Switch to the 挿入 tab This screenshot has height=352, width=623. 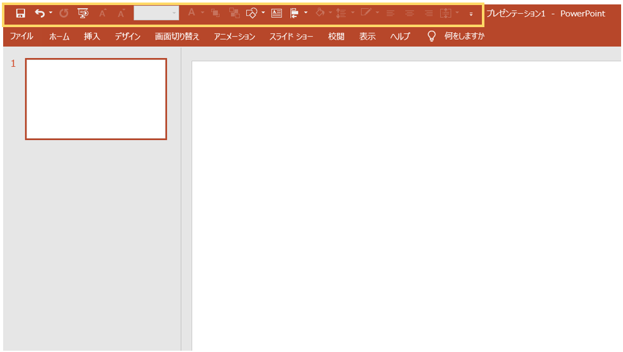pyautogui.click(x=92, y=37)
